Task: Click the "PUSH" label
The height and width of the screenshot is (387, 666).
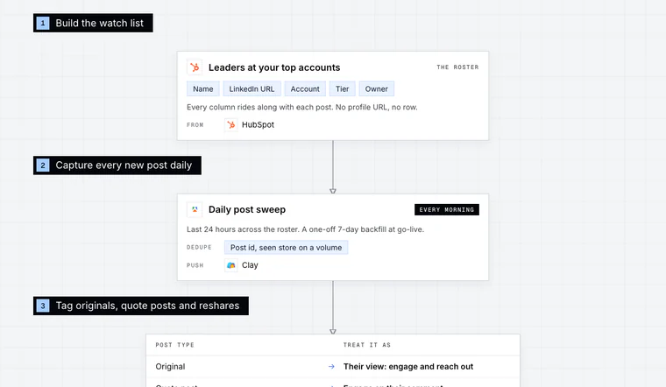Action: pos(195,265)
